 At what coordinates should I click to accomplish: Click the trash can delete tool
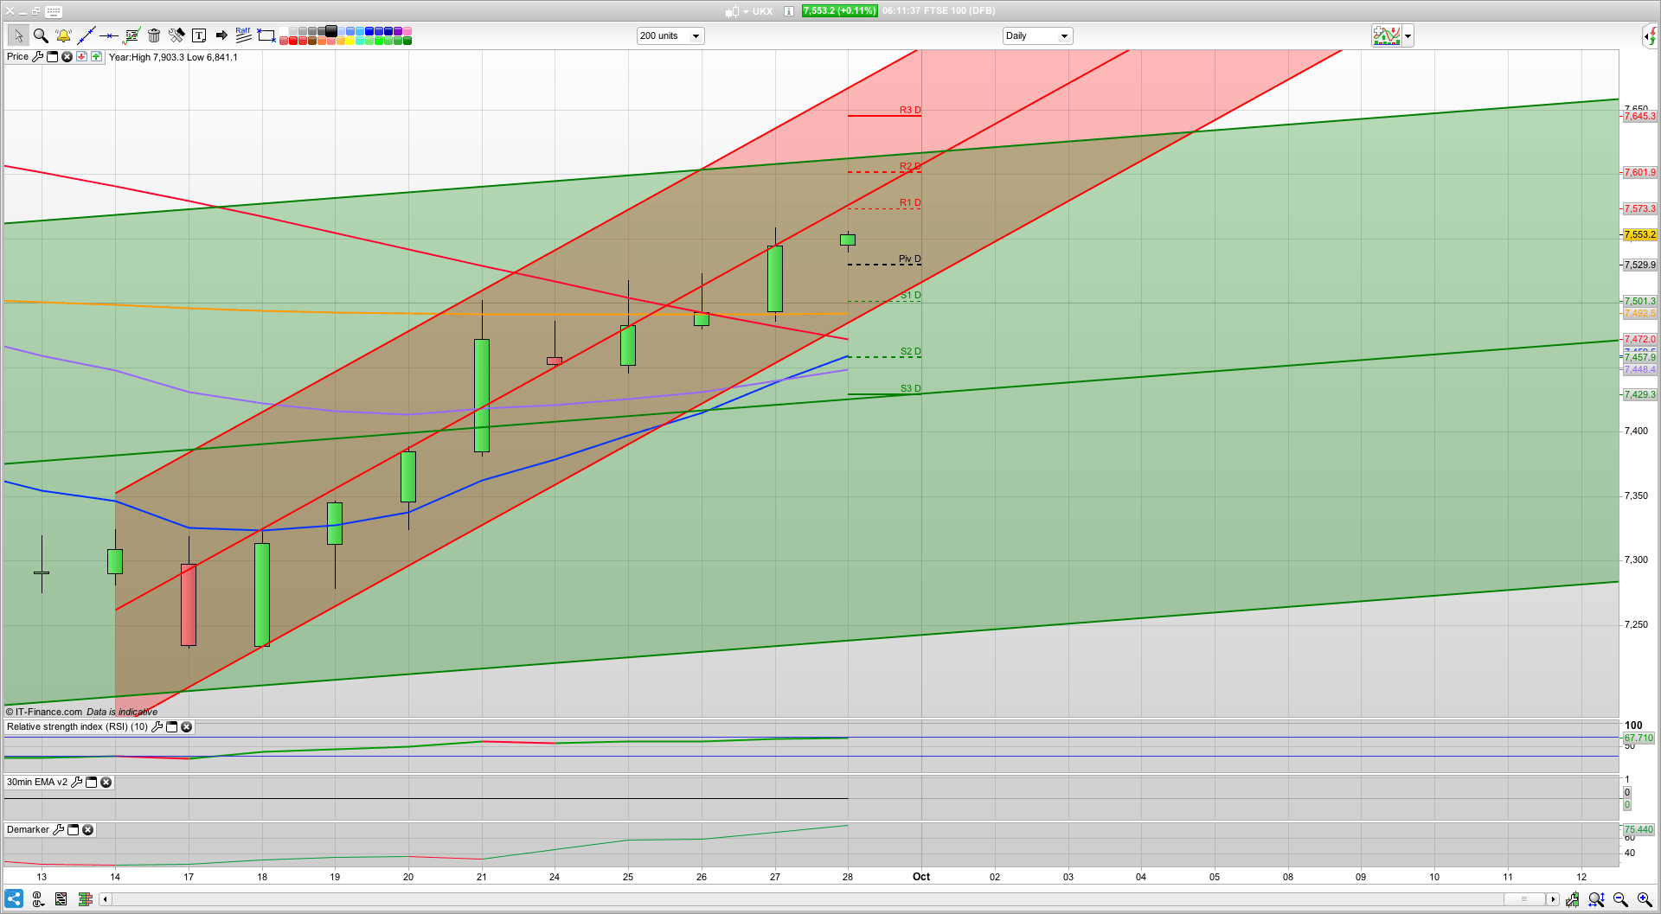click(x=154, y=35)
